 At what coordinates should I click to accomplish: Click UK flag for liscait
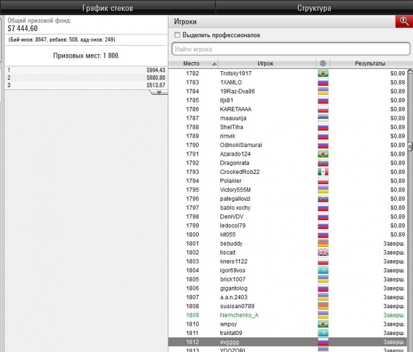pos(323,252)
